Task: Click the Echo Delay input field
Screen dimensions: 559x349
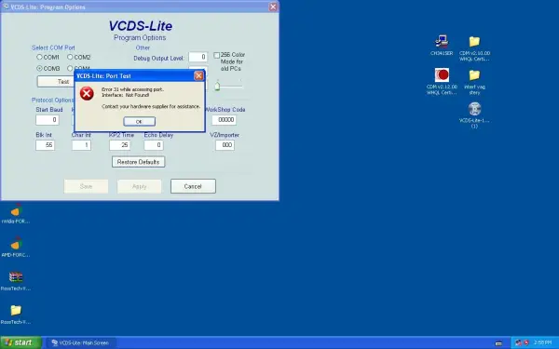Action: coord(154,145)
